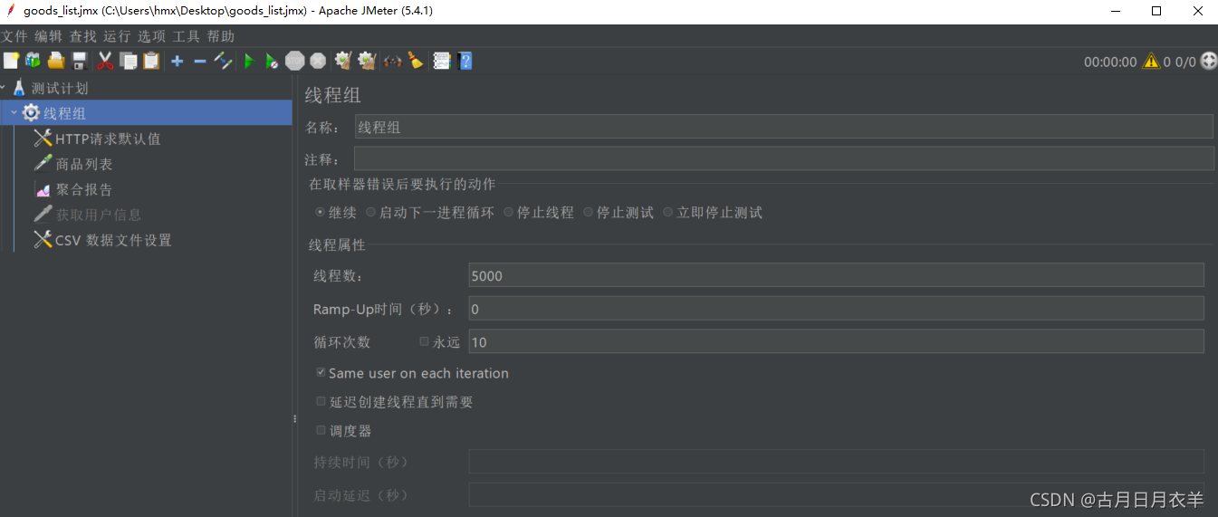Click the plus Expand All icon
Viewport: 1218px width, 517px height.
coord(177,61)
